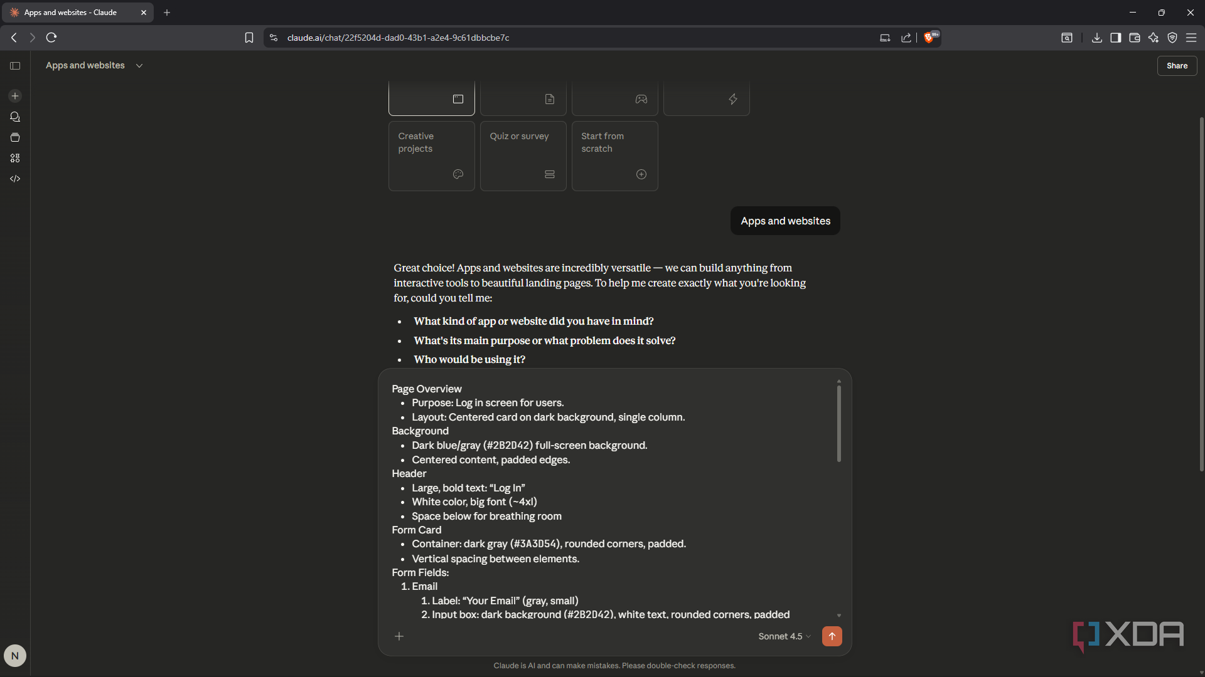
Task: Select the Start from scratch card
Action: (x=615, y=156)
